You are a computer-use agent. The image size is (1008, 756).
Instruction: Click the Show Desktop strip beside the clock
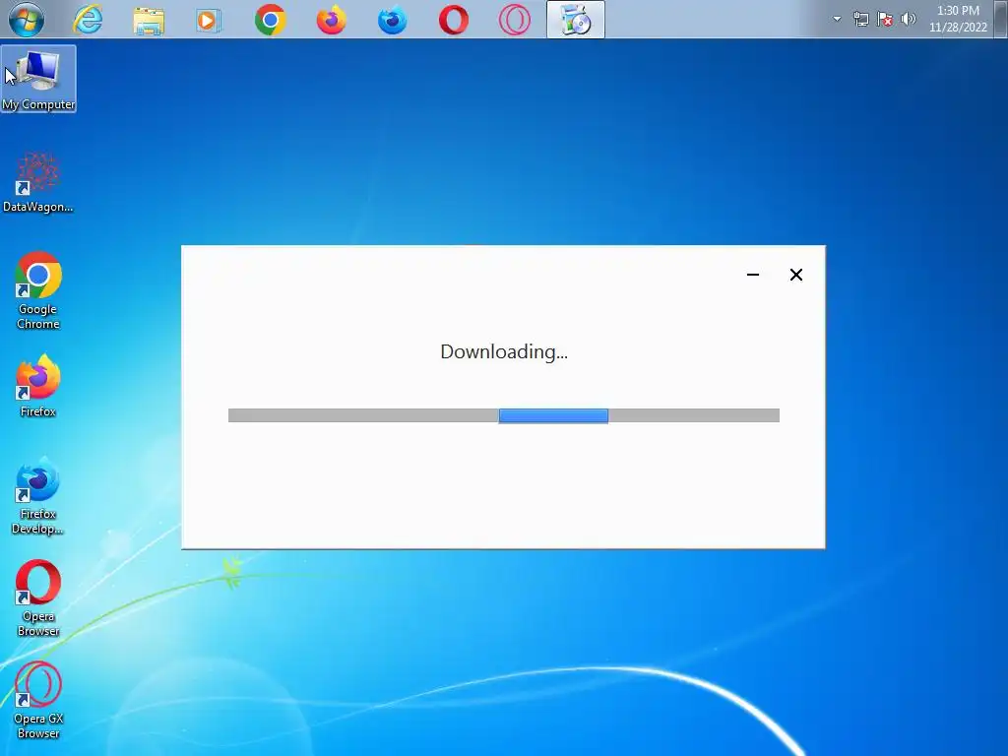(1001, 20)
